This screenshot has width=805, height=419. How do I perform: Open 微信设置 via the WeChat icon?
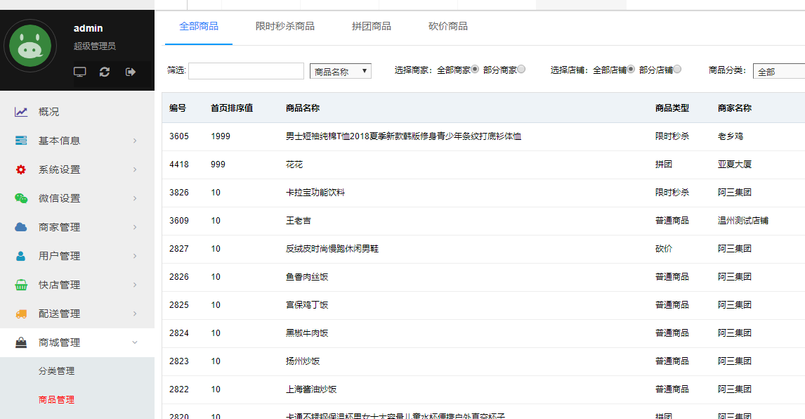pos(22,198)
